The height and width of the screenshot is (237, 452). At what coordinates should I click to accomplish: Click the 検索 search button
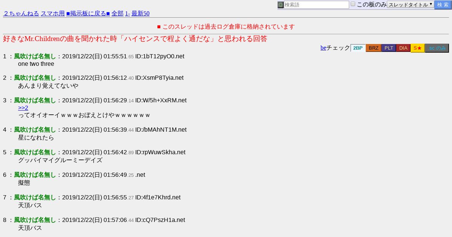pos(443,5)
